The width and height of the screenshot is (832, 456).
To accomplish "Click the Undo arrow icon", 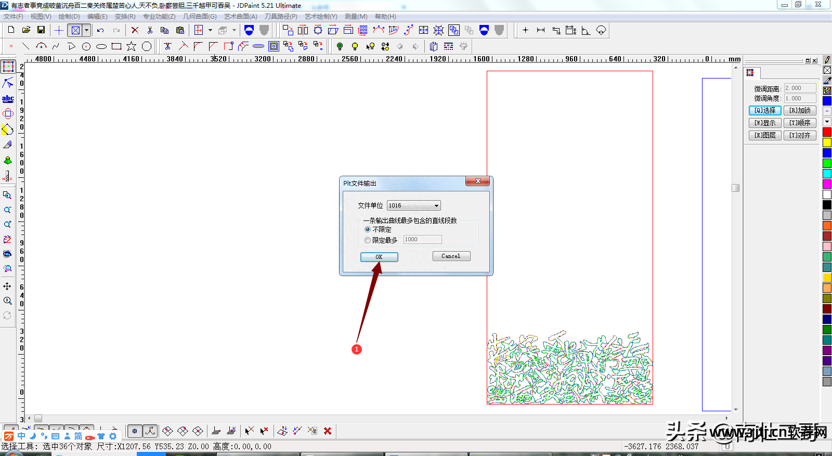I will pyautogui.click(x=100, y=30).
